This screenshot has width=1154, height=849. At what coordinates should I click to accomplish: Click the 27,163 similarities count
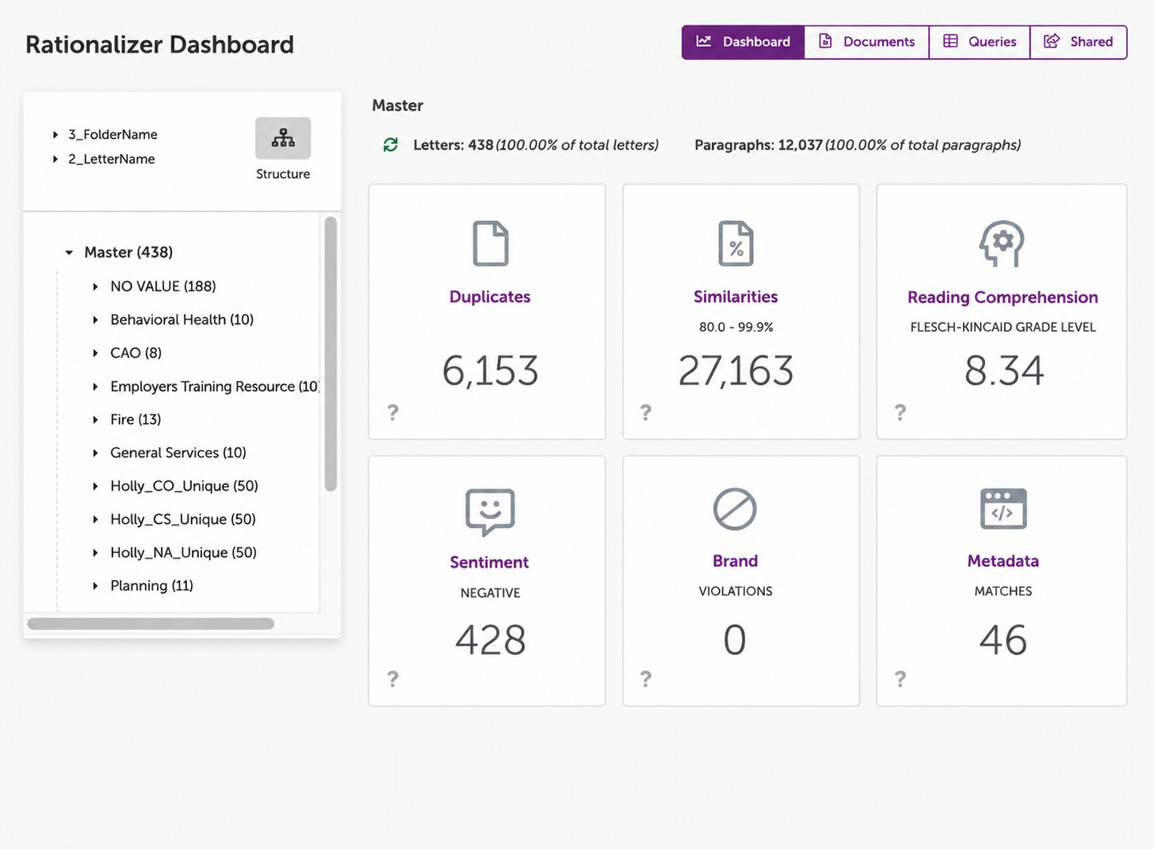point(736,371)
